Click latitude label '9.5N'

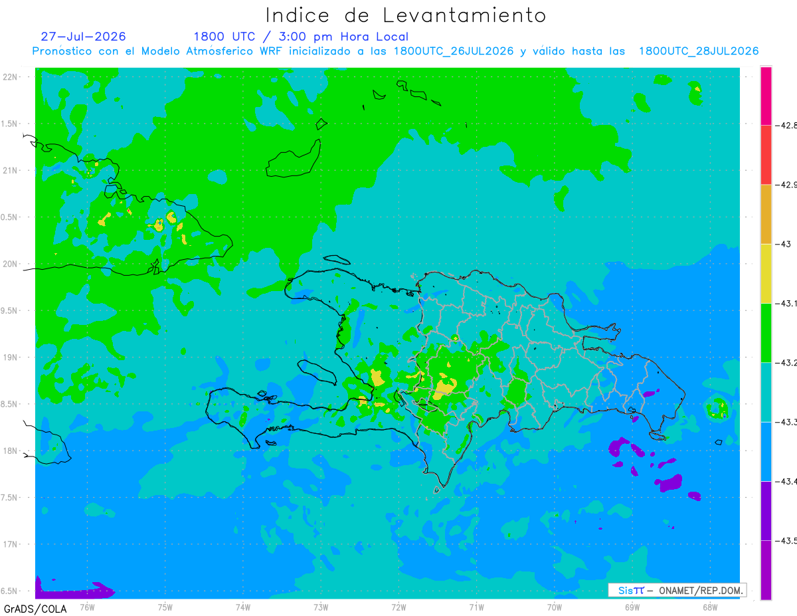tap(9, 311)
